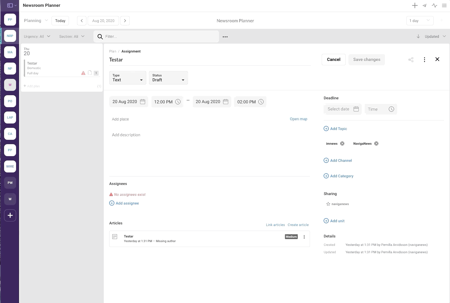Expand the Type dropdown showing Text
450x303 pixels.
127,78
